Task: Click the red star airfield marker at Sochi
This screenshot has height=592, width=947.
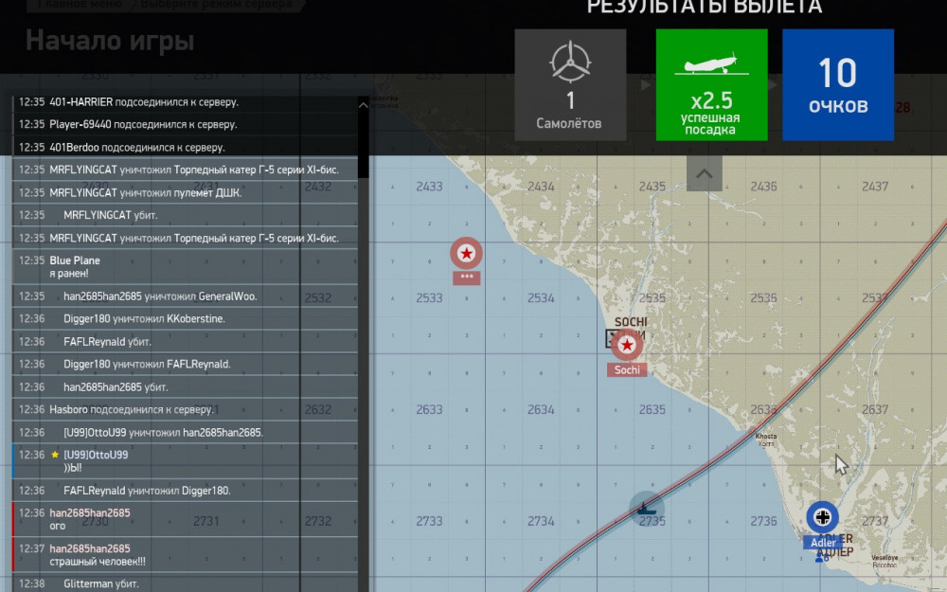Action: point(627,345)
